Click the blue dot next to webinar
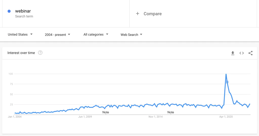 (x=9, y=11)
